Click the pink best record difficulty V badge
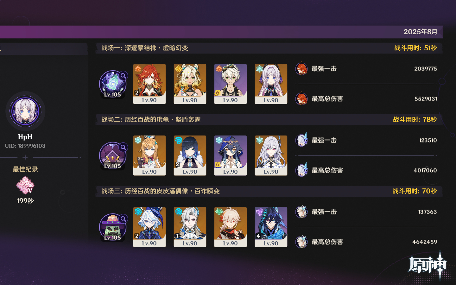The image size is (456, 285). click(x=25, y=185)
